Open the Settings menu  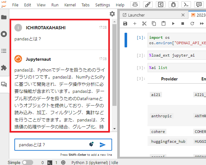103,5
